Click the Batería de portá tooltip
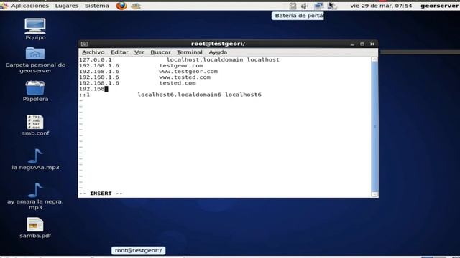Image resolution: width=460 pixels, height=258 pixels. click(298, 16)
